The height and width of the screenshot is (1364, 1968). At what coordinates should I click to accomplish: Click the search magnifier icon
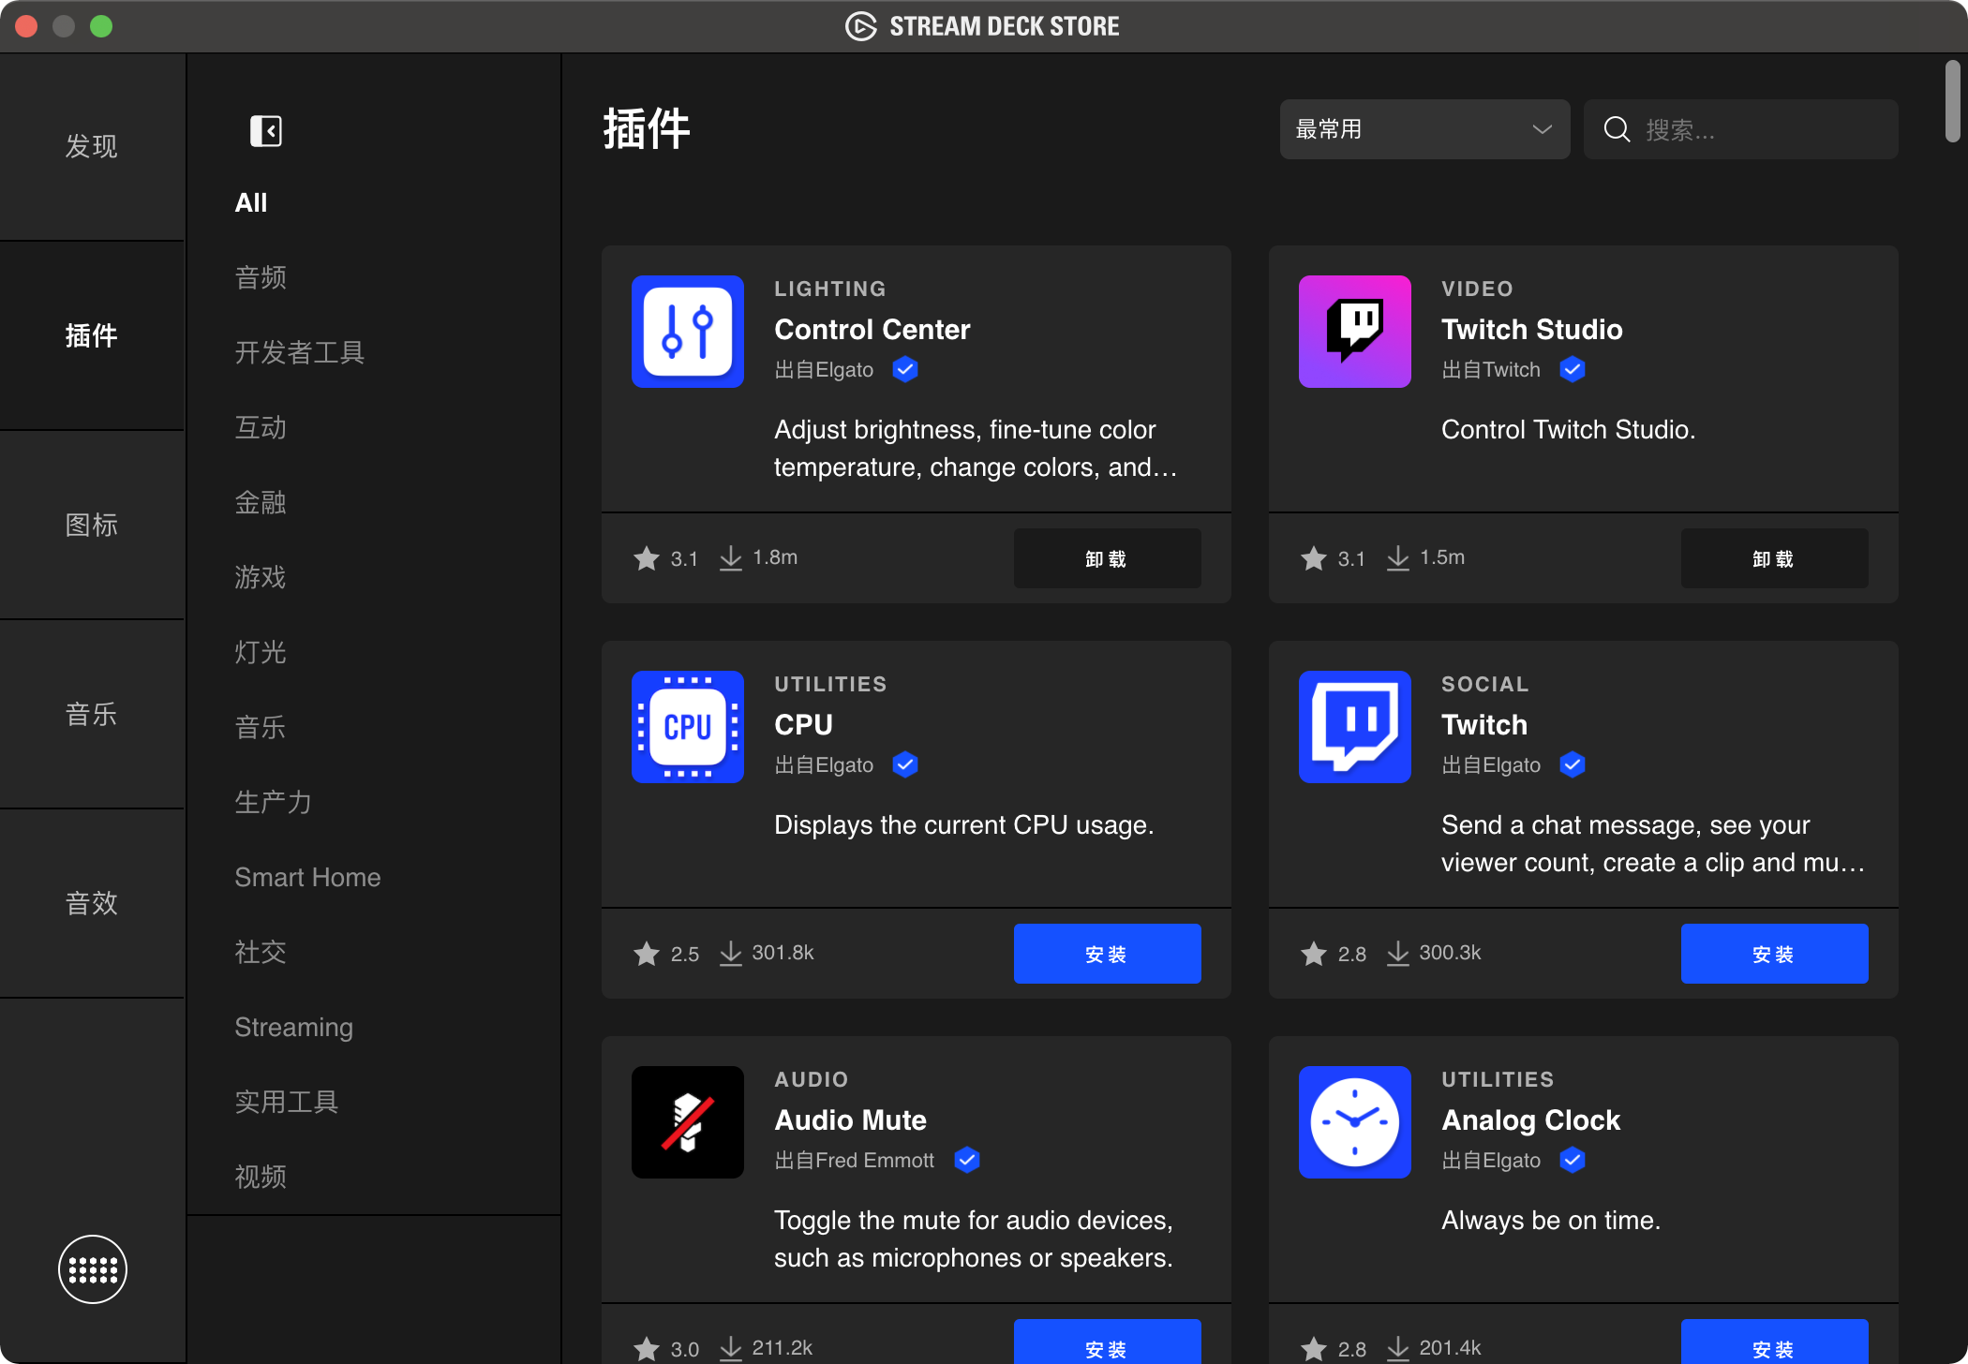(x=1617, y=129)
